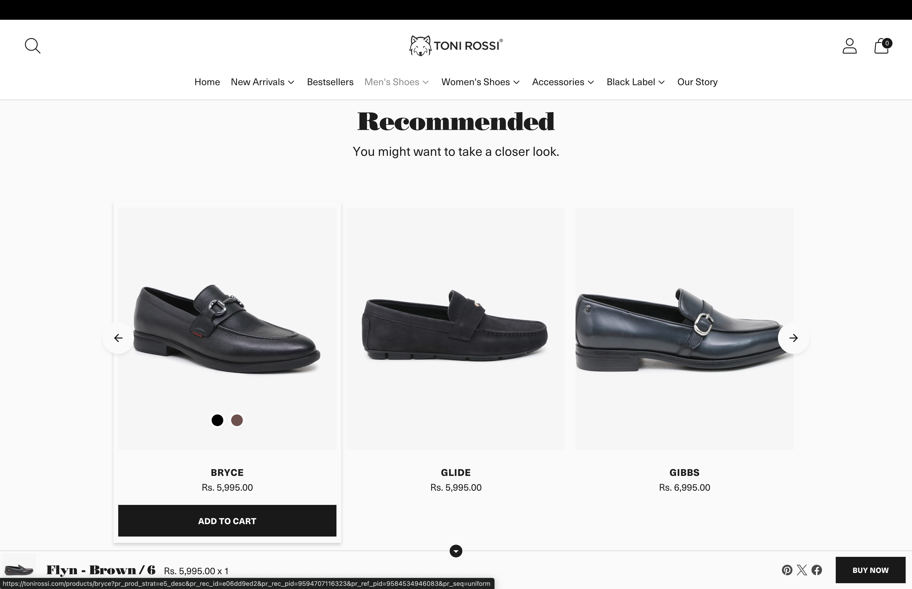Open the account profile icon
This screenshot has width=912, height=589.
(x=849, y=46)
